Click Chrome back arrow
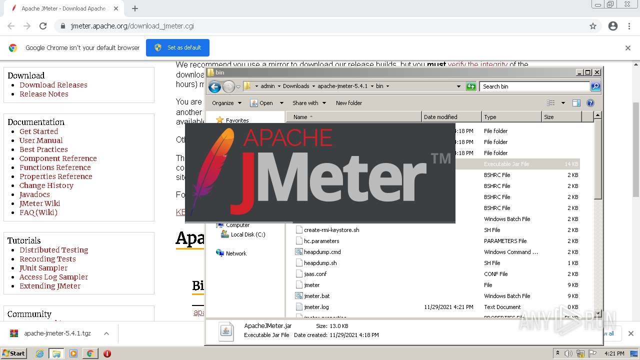 pos(11,26)
